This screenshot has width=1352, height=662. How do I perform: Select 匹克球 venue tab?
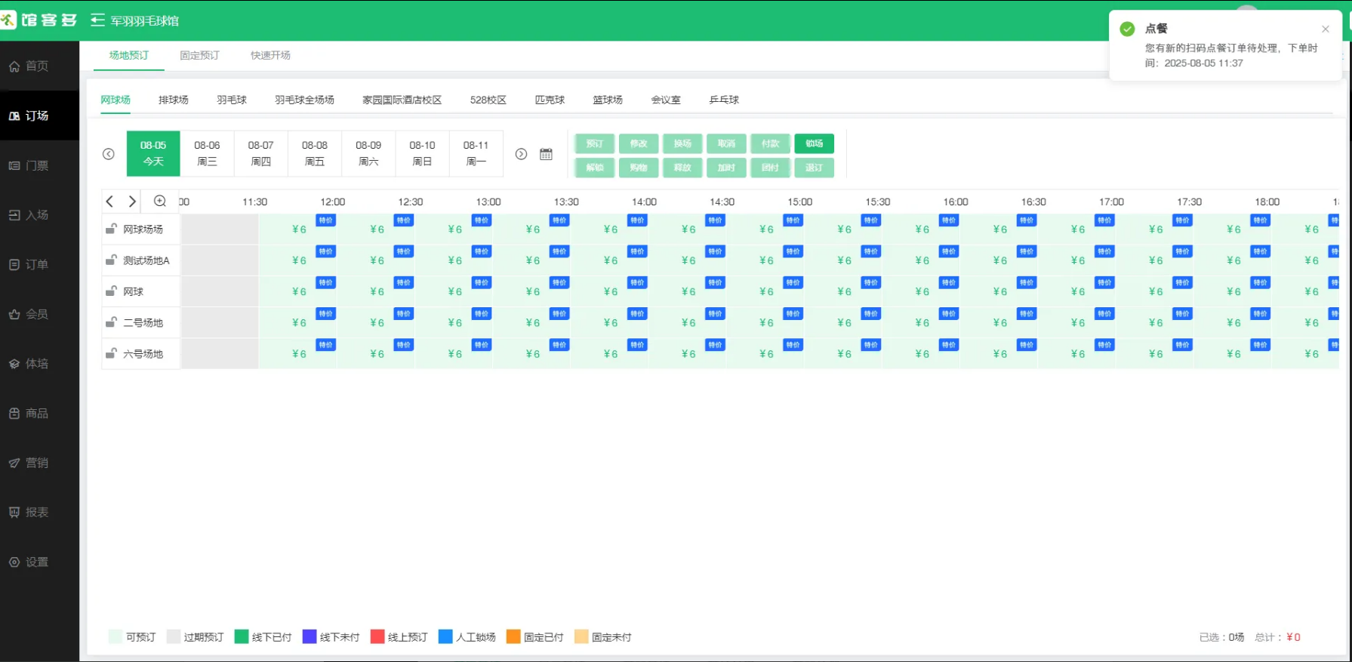550,100
